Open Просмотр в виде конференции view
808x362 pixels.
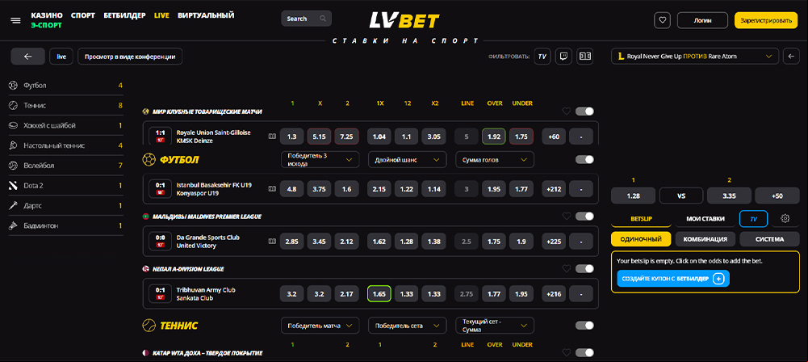coord(130,57)
